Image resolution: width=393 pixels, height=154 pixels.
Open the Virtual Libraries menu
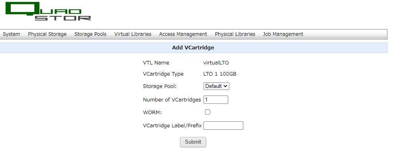[133, 34]
